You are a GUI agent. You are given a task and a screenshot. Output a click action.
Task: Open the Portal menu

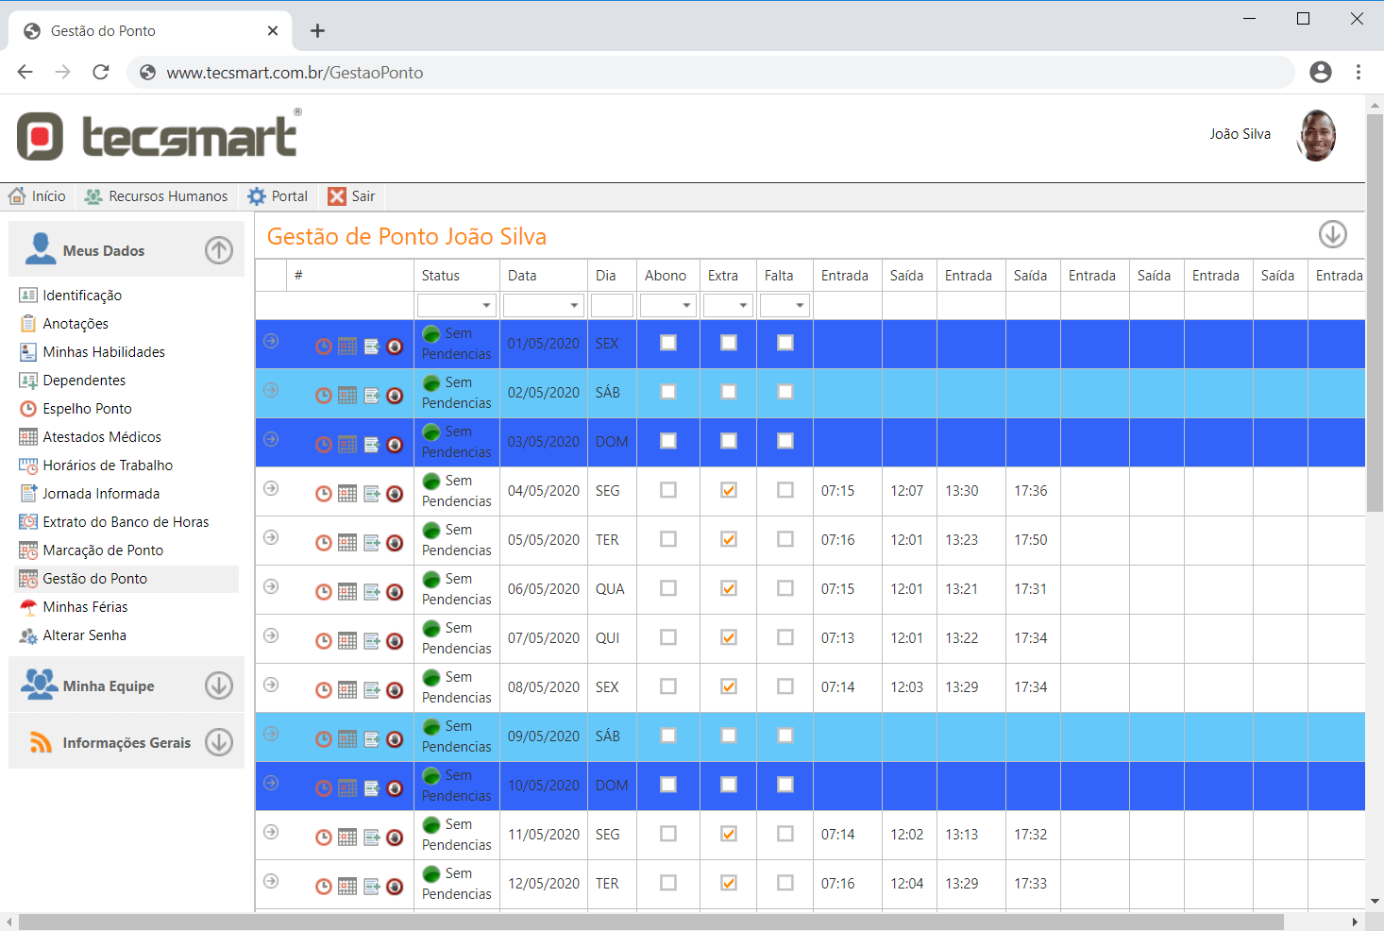point(278,196)
